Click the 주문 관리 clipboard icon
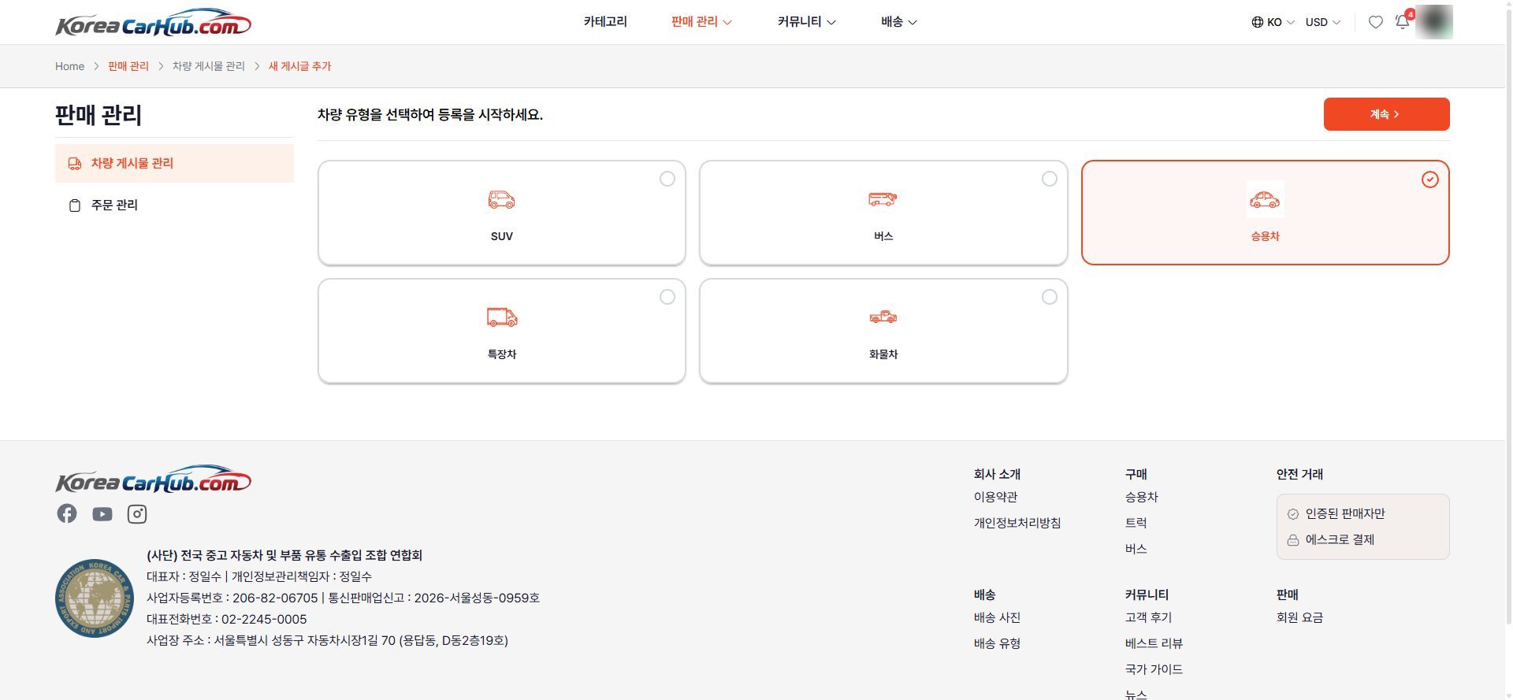This screenshot has height=700, width=1513. pyautogui.click(x=75, y=206)
